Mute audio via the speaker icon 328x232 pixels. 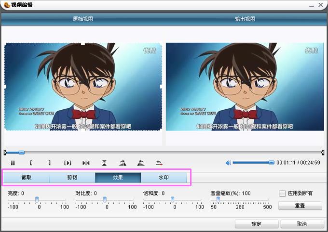point(228,163)
